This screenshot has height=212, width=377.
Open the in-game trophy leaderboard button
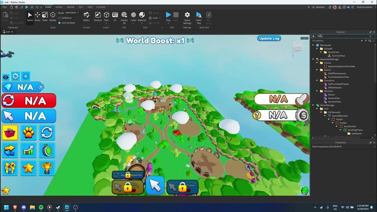pos(47,168)
